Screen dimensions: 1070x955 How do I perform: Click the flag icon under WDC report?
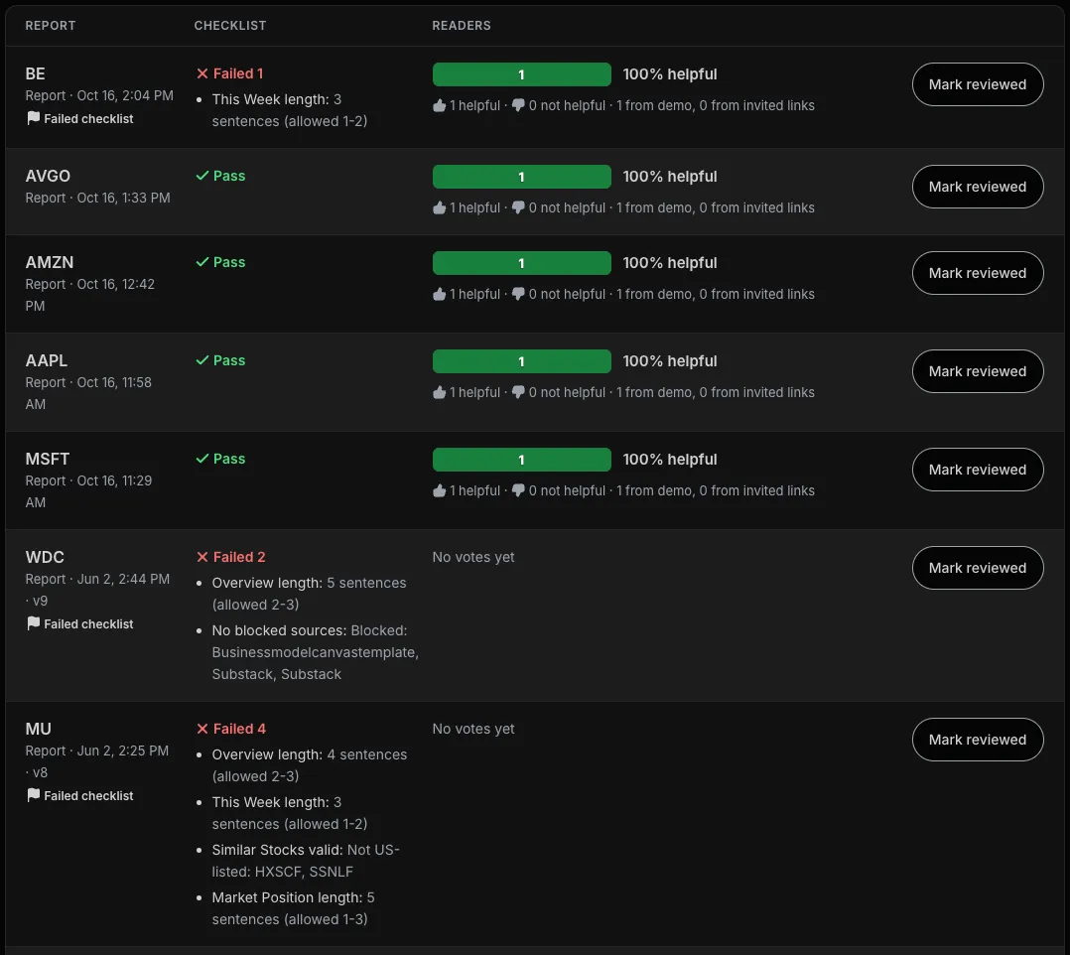[x=33, y=623]
